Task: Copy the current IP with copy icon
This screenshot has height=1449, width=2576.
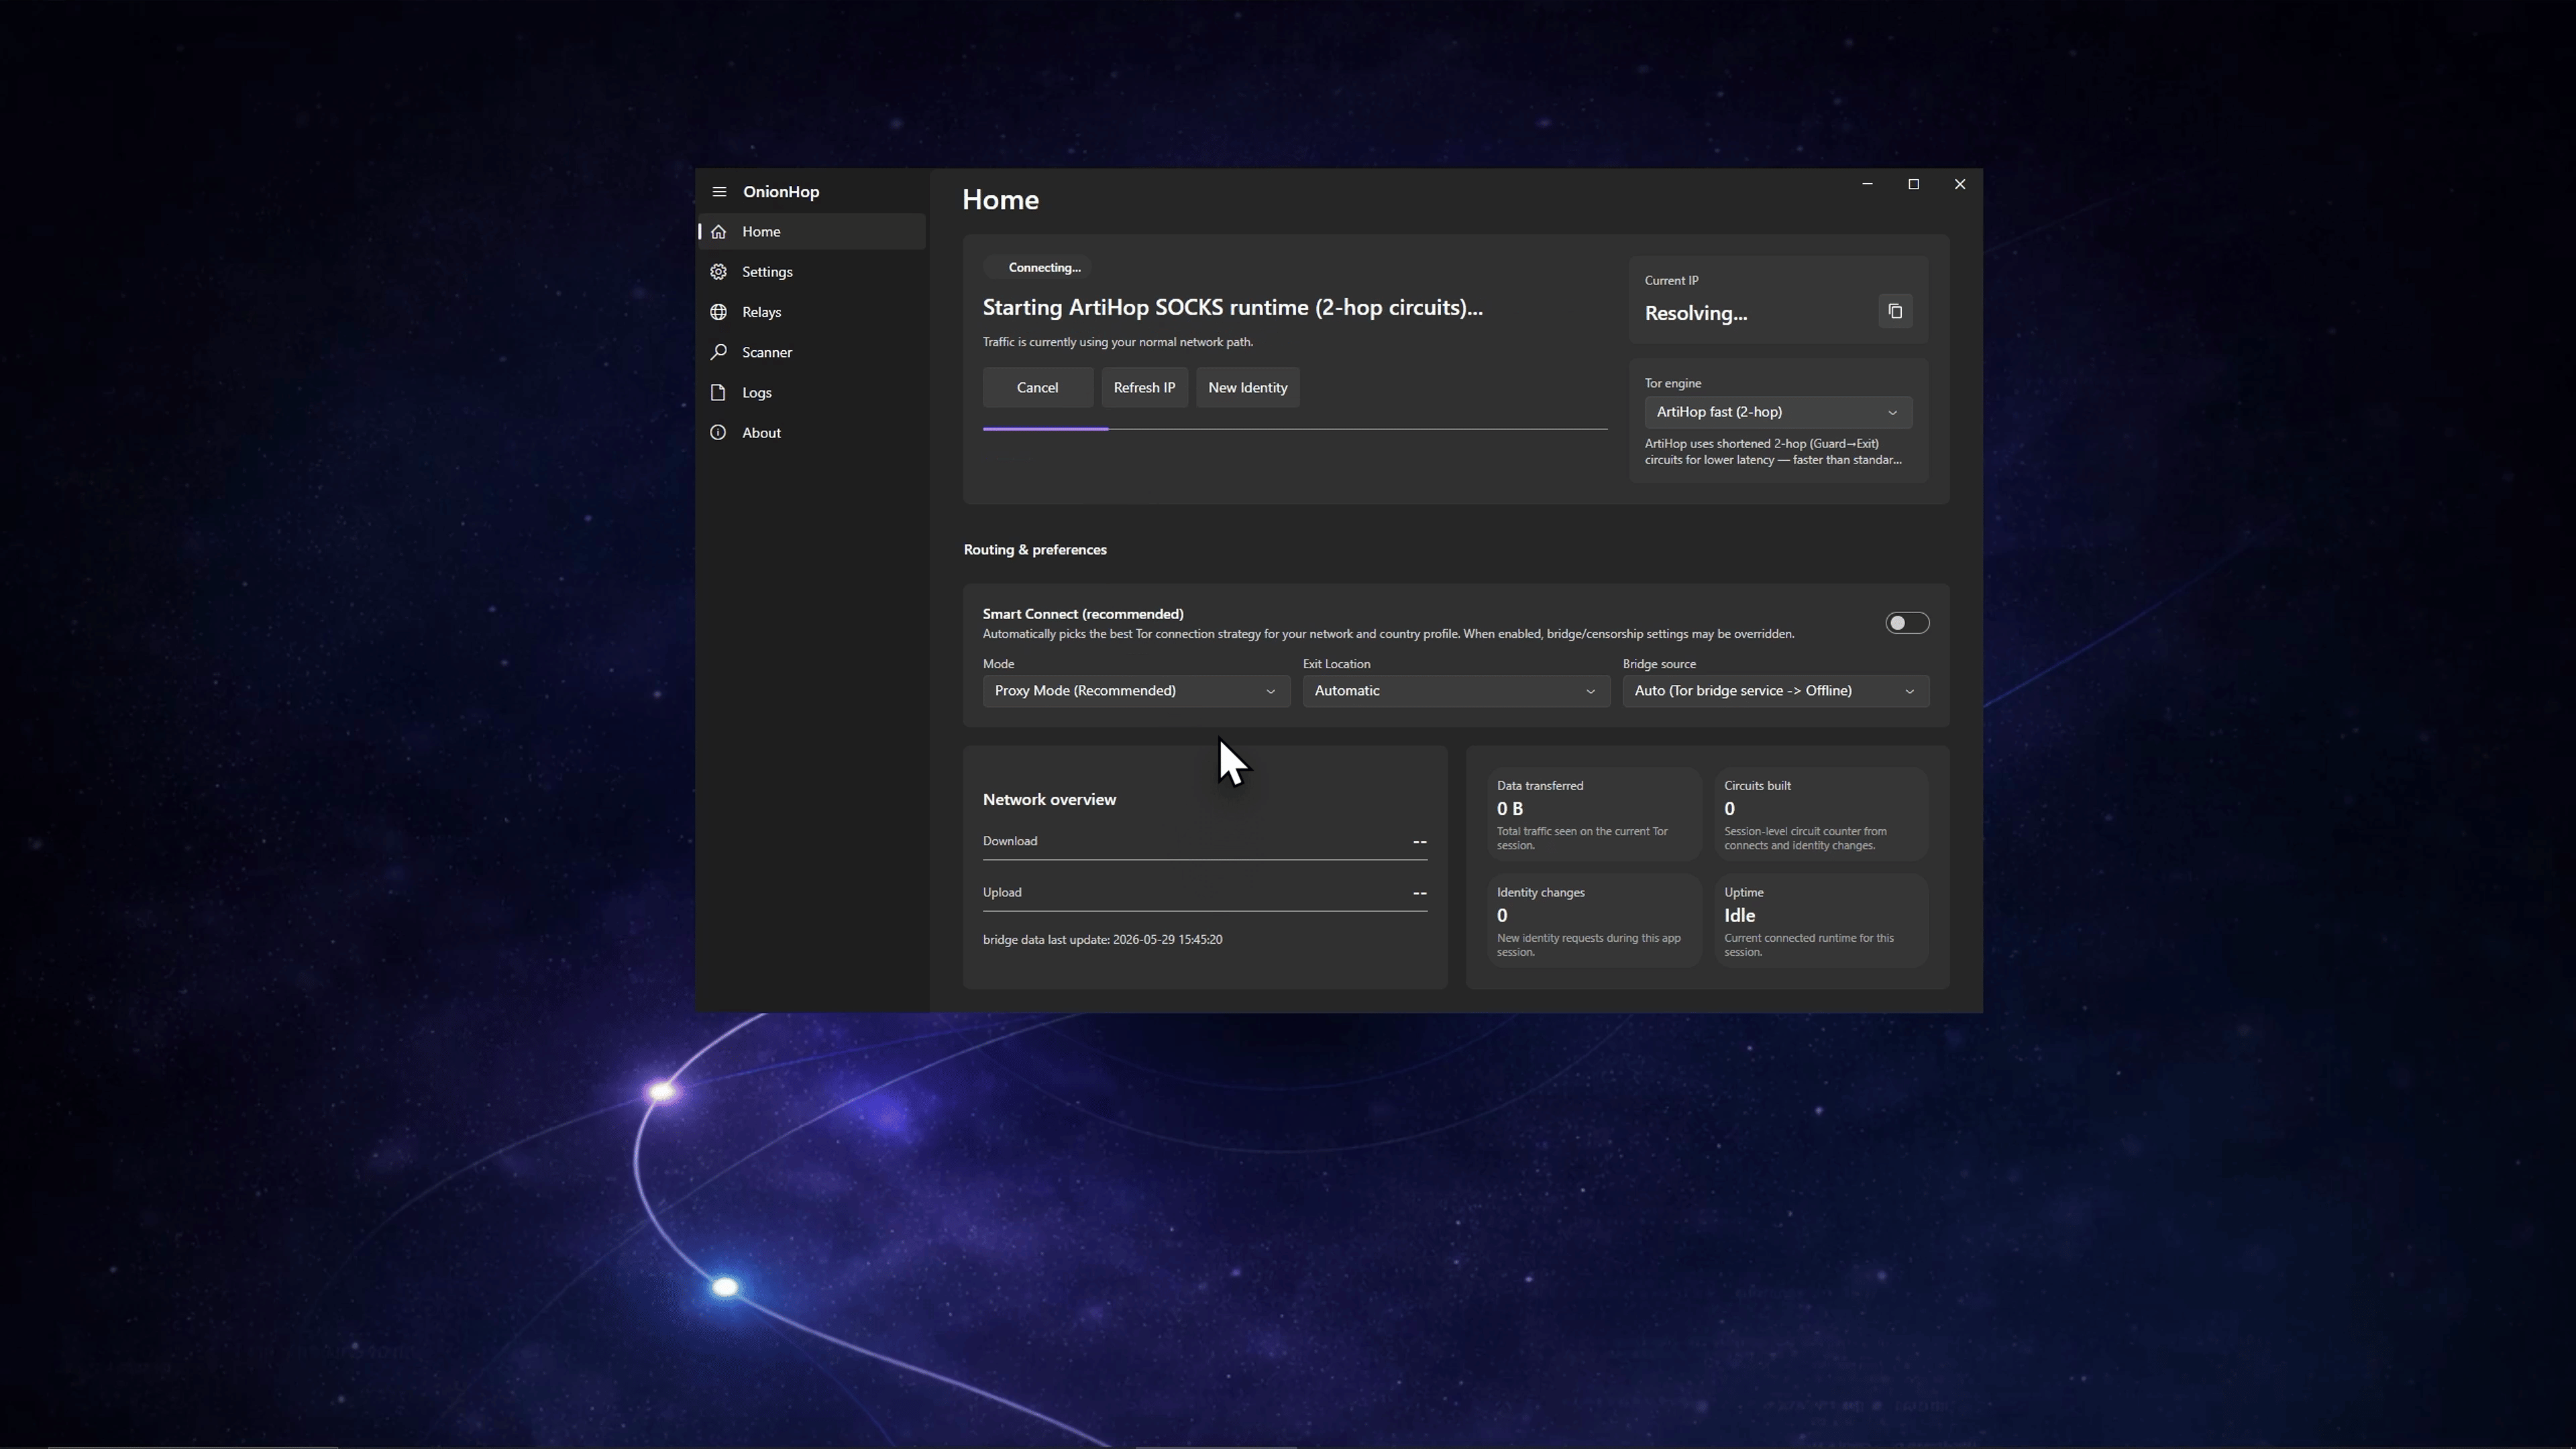Action: [1895, 312]
